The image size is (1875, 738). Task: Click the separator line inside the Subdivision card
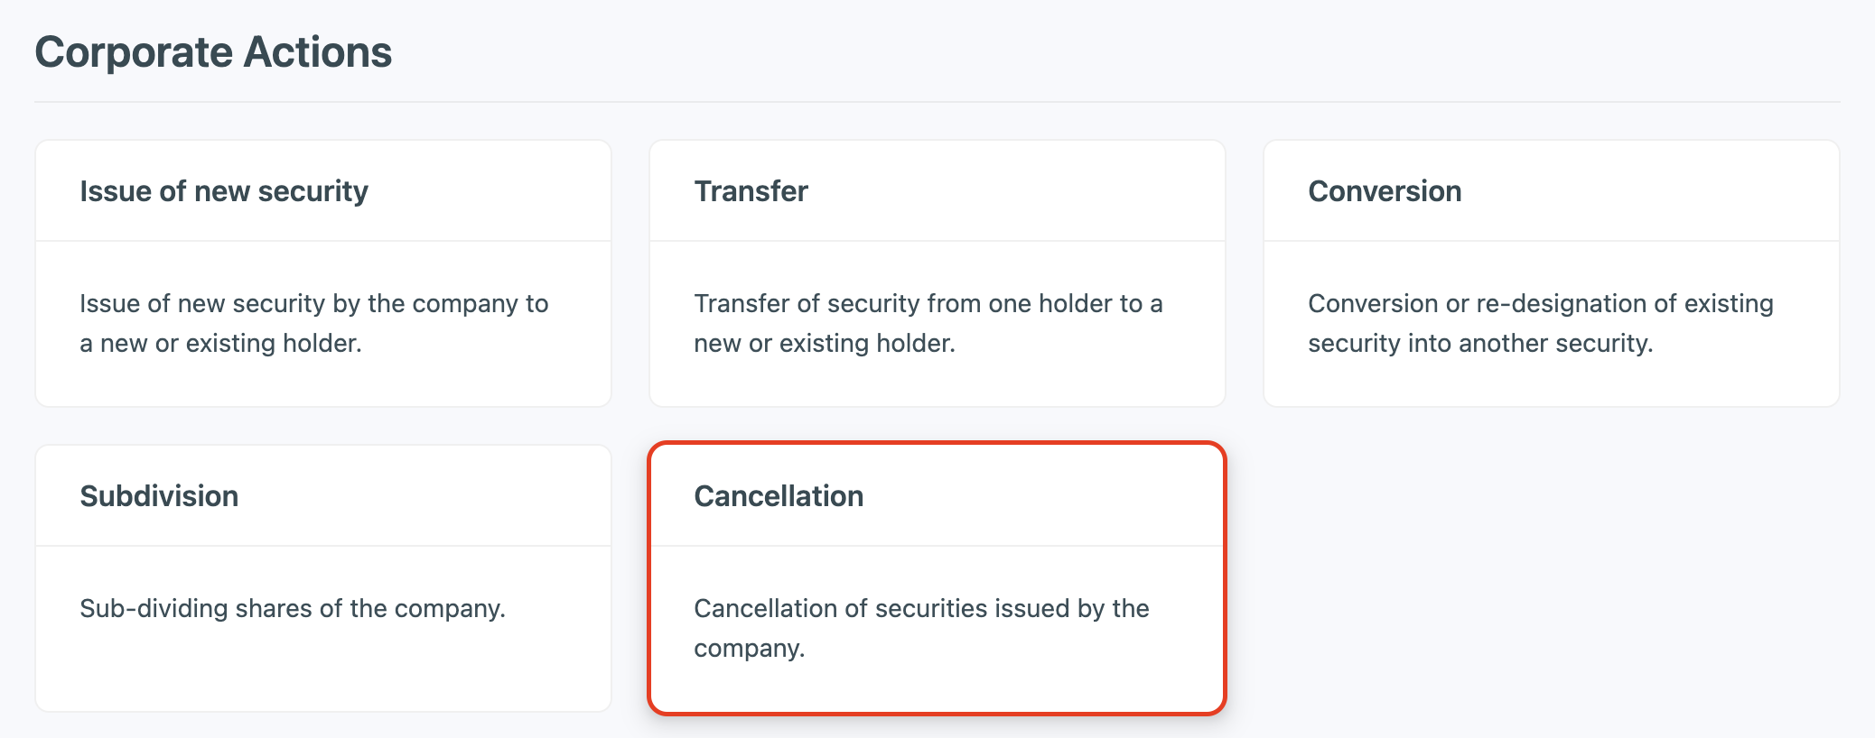click(x=323, y=546)
